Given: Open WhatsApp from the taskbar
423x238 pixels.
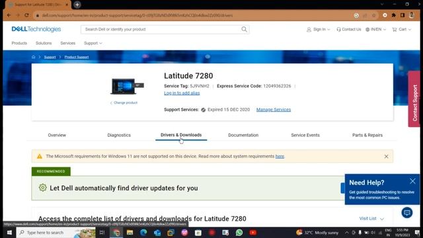Looking at the screenshot, I should point(239,233).
